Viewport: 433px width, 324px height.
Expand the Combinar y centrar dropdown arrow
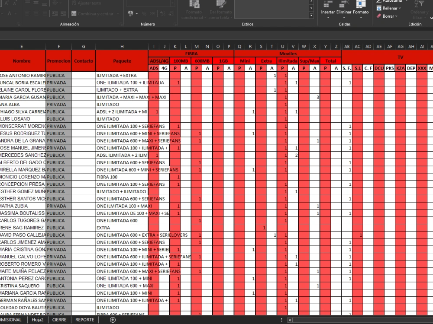(118, 13)
